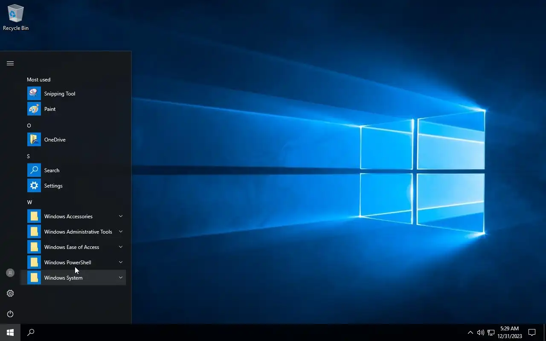The width and height of the screenshot is (546, 341).
Task: Click the 'Snipping Tool' label
Action: pyautogui.click(x=60, y=94)
